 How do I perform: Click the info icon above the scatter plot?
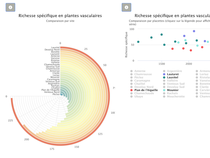click(x=126, y=7)
